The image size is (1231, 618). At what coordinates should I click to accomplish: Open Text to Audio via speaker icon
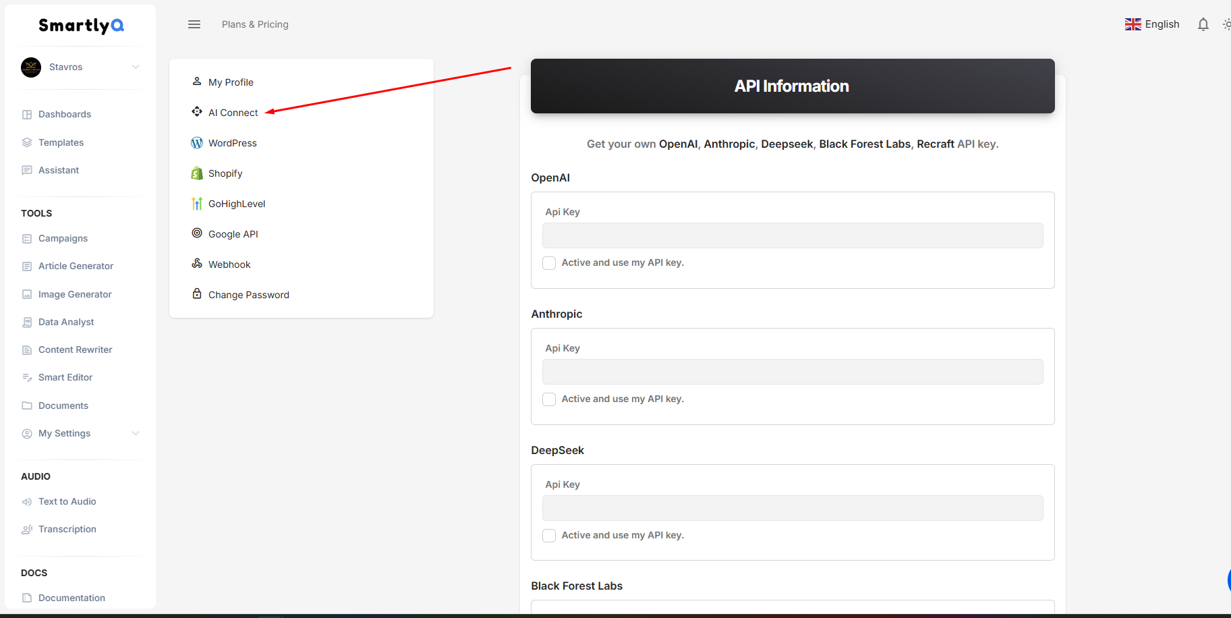[x=27, y=502]
